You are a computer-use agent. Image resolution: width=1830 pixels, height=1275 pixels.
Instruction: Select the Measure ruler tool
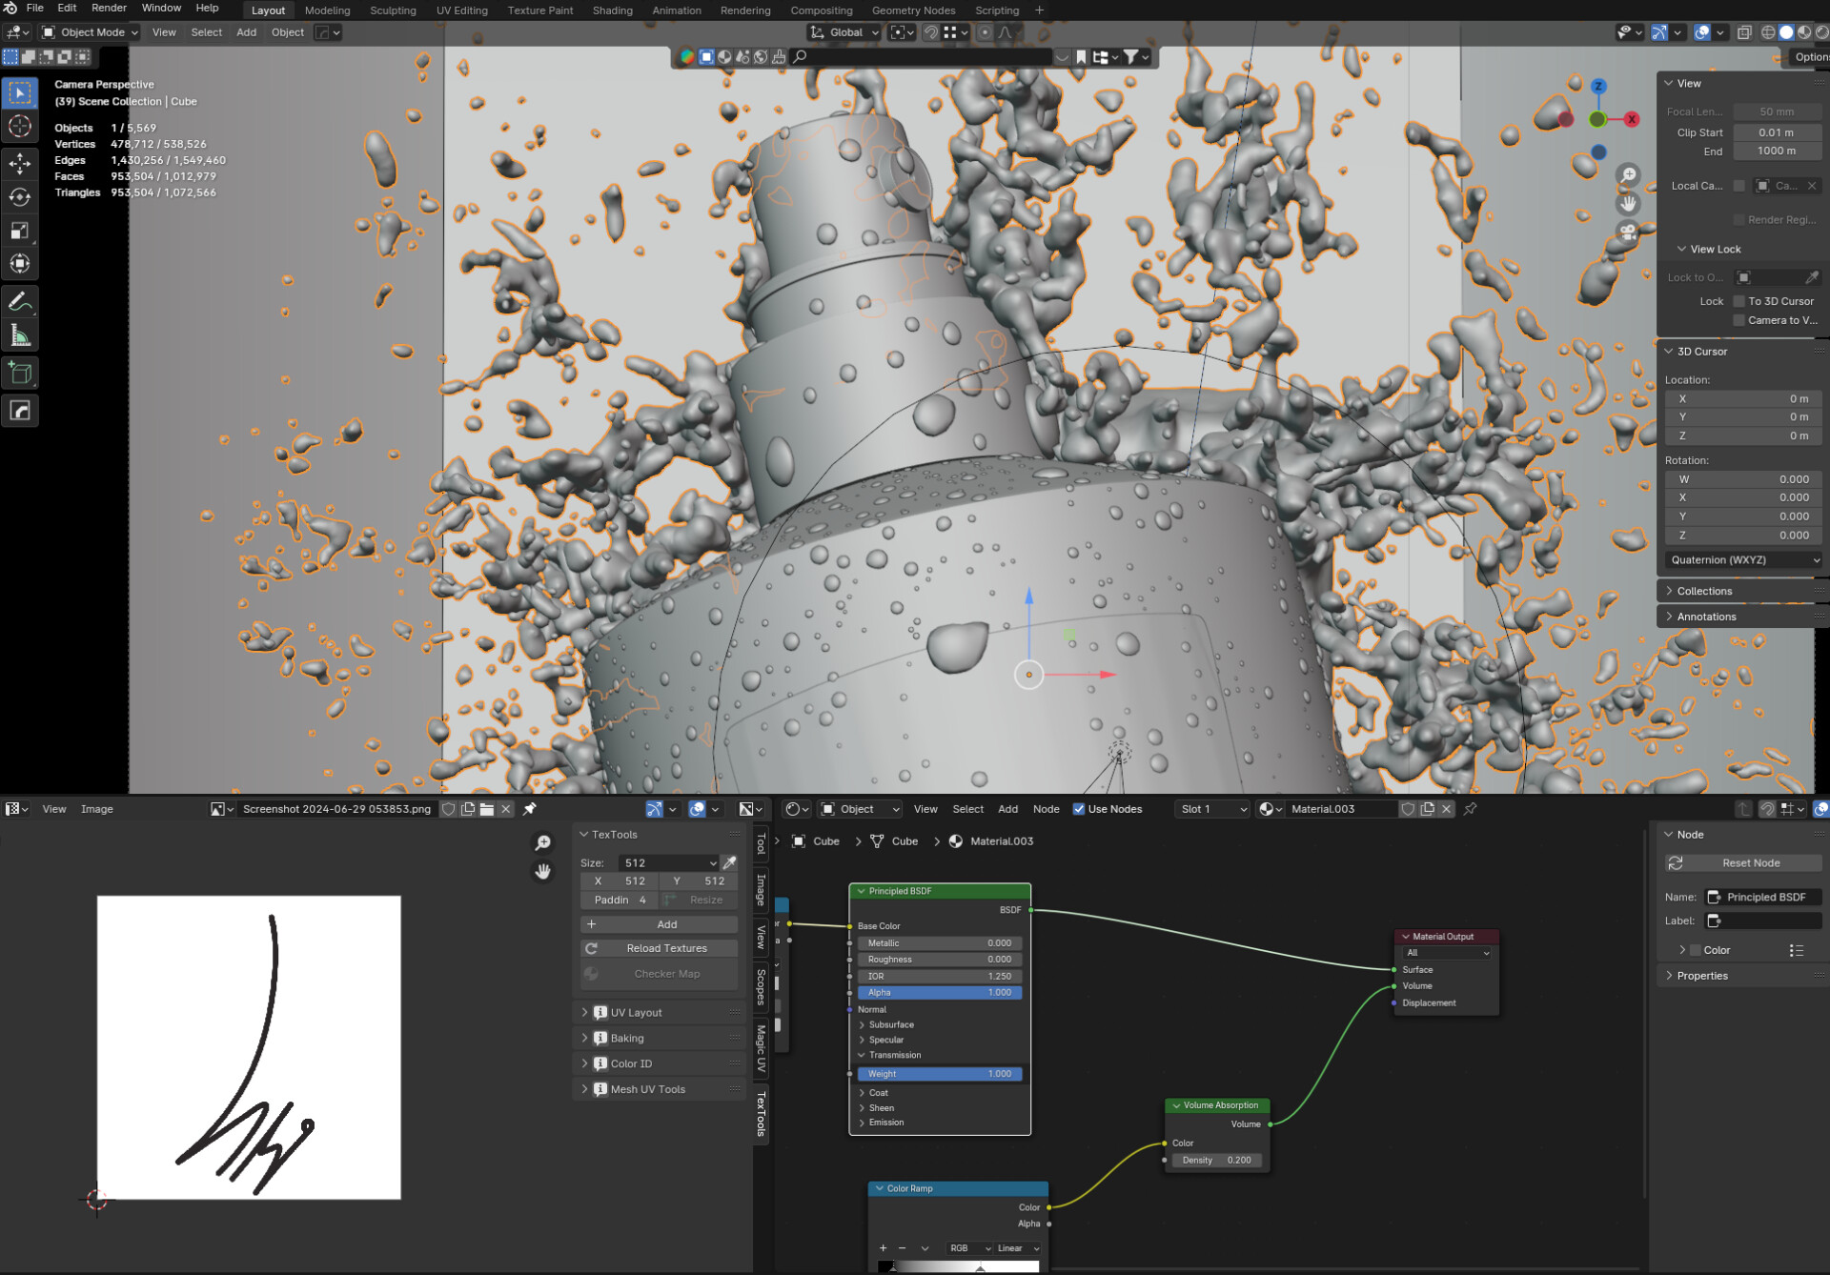coord(20,335)
